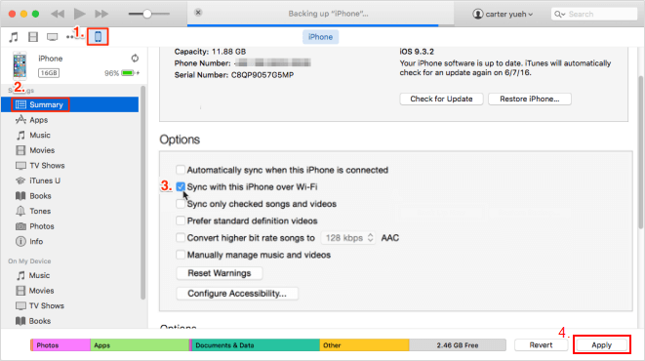Click the fast-forward playback button
This screenshot has height=361, width=645.
point(101,14)
